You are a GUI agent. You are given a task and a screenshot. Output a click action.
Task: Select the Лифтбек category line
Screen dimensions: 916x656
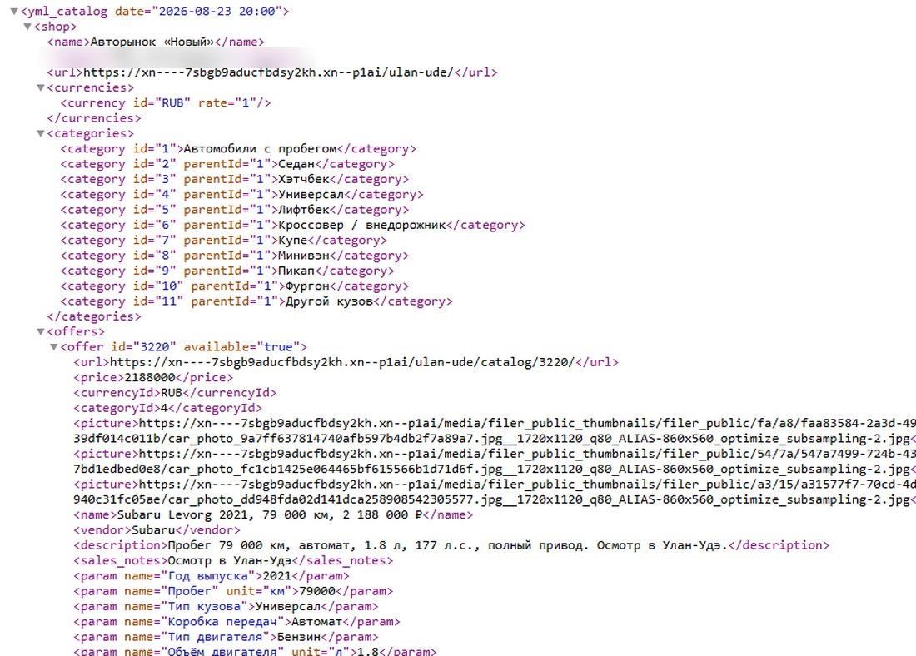[235, 210]
